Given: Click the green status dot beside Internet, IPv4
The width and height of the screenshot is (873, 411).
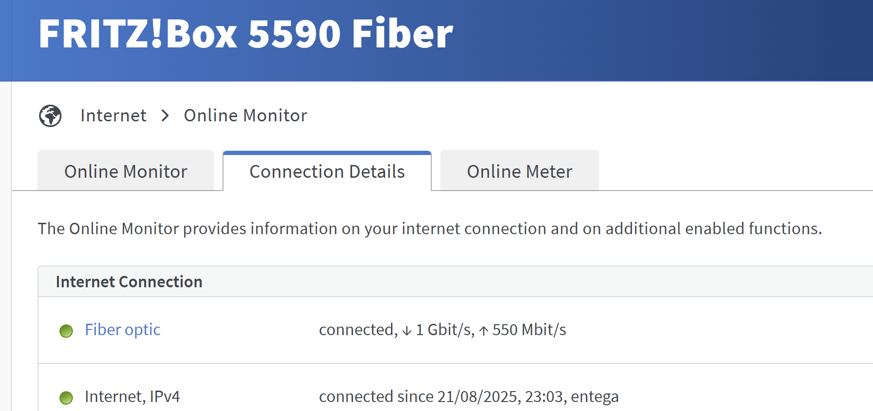Looking at the screenshot, I should pos(66,397).
